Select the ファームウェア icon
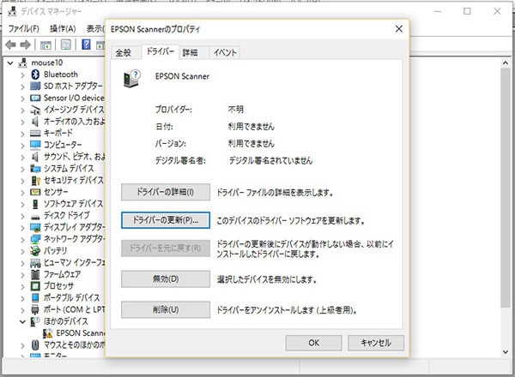The height and width of the screenshot is (377, 515). click(x=35, y=274)
